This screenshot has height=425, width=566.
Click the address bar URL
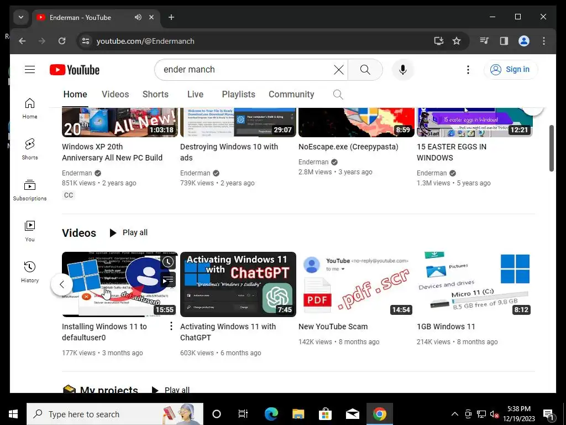(x=145, y=41)
